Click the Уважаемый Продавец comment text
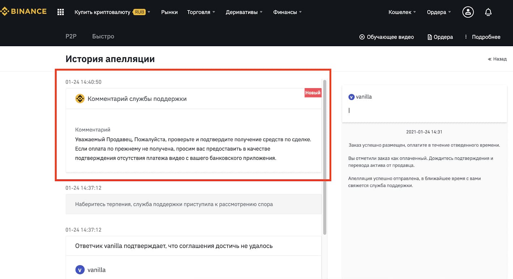Screen dimensions: 513x279 tap(193, 149)
